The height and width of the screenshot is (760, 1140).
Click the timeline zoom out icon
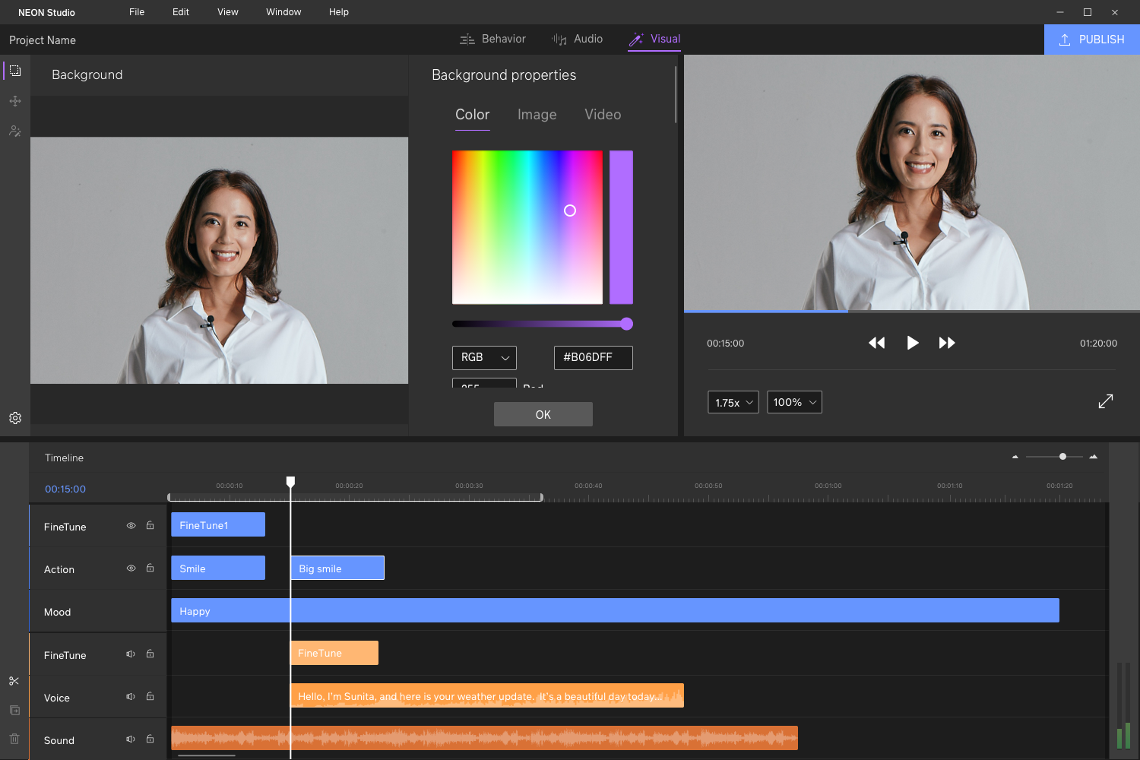tap(1015, 457)
